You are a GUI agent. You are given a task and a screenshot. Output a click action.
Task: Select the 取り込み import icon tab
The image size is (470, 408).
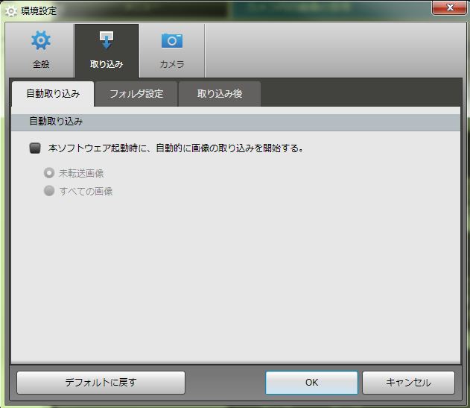pos(107,51)
